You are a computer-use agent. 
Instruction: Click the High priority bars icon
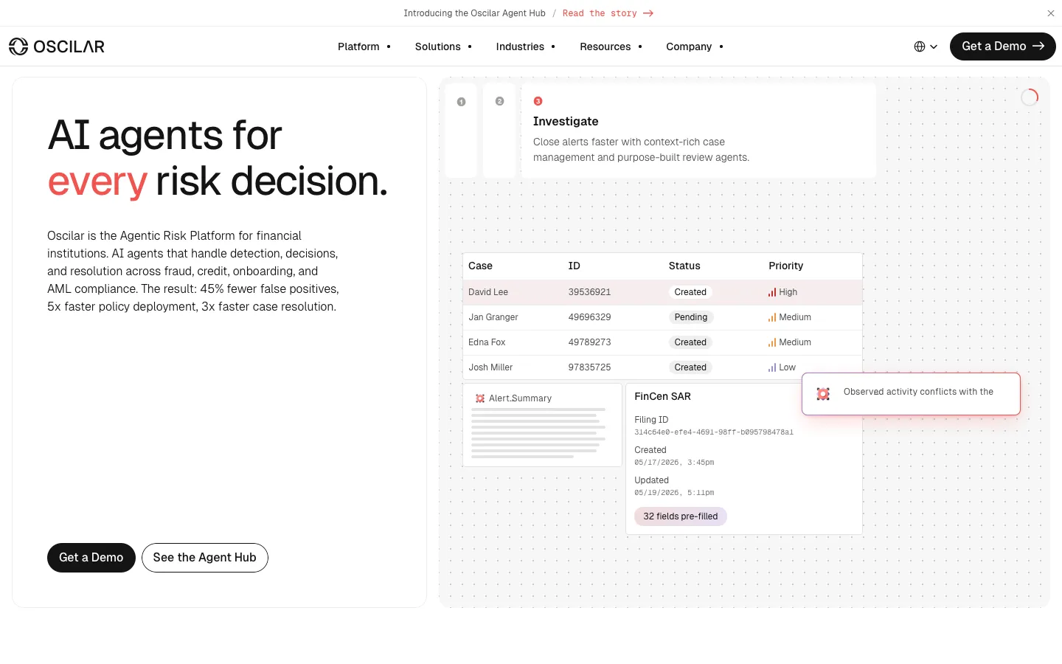click(x=772, y=292)
